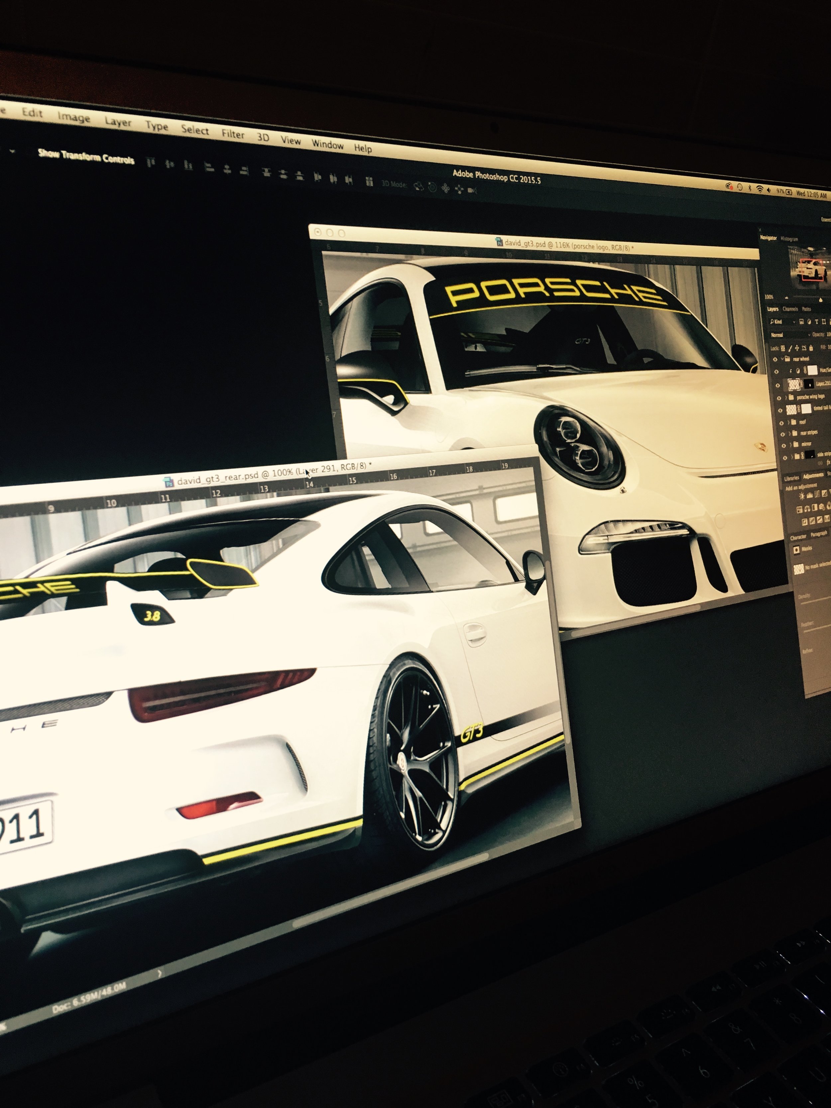Click Align horizontal centers icon

tap(227, 169)
